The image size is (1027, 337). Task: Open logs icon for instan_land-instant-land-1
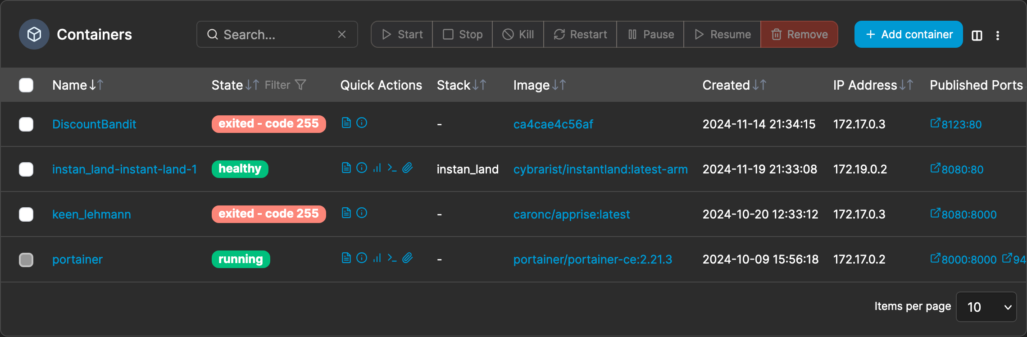click(346, 168)
